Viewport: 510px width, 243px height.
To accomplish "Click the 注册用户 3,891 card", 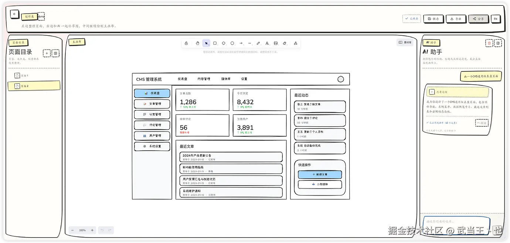I will click(260, 126).
